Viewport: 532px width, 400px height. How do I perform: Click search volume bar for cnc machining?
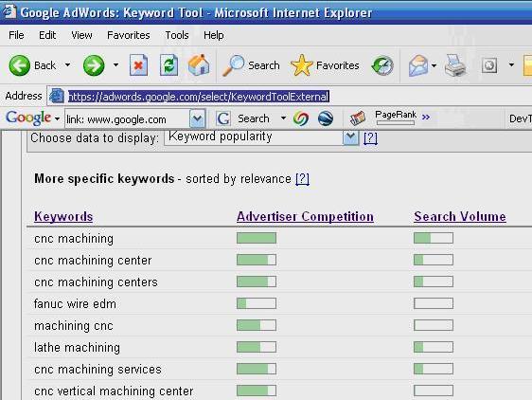pos(434,238)
